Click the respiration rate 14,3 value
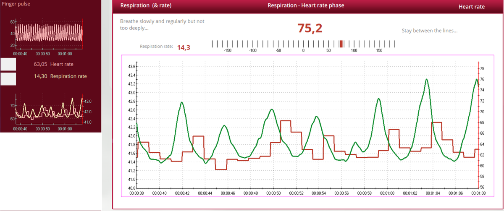Image resolution: width=504 pixels, height=211 pixels. [184, 47]
